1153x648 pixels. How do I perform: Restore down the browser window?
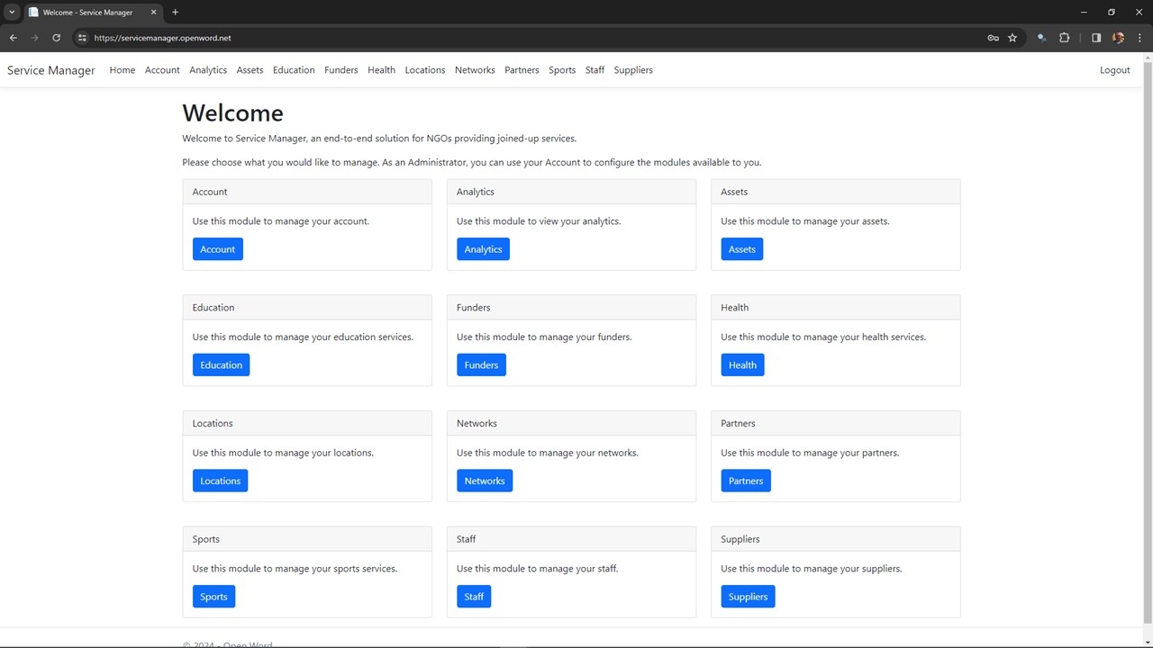click(x=1111, y=13)
